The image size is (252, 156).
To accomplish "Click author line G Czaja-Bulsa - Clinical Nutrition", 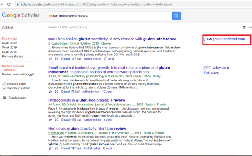I will [x=80, y=43].
